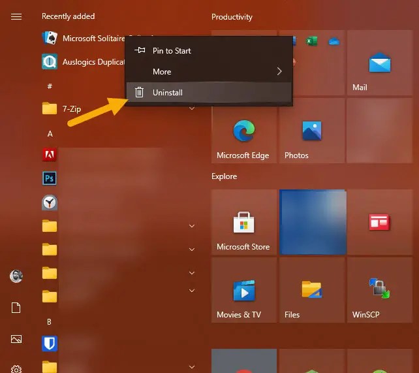Open Adobe Acrobat icon in app list
Viewport: 419px width, 373px height.
pyautogui.click(x=50, y=155)
